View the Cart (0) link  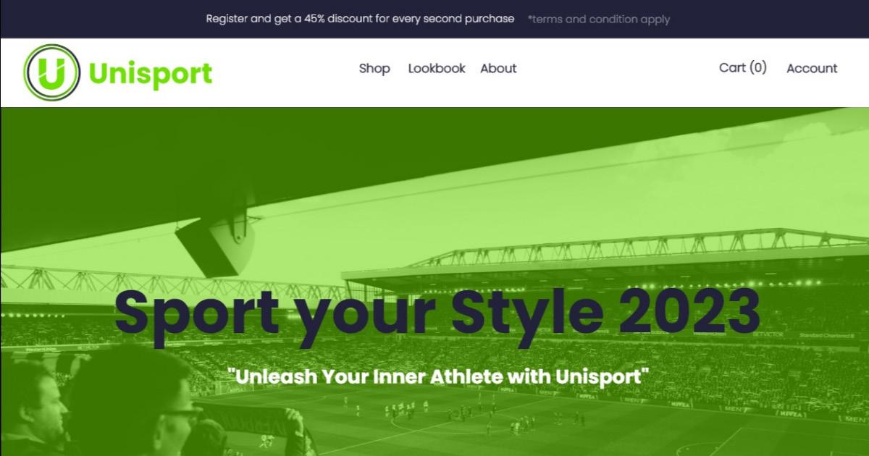pos(743,67)
